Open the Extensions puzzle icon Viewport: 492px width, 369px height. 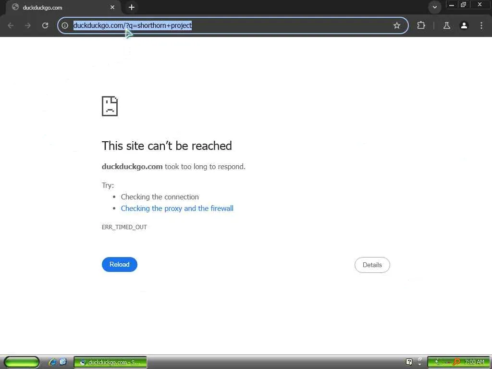[421, 25]
